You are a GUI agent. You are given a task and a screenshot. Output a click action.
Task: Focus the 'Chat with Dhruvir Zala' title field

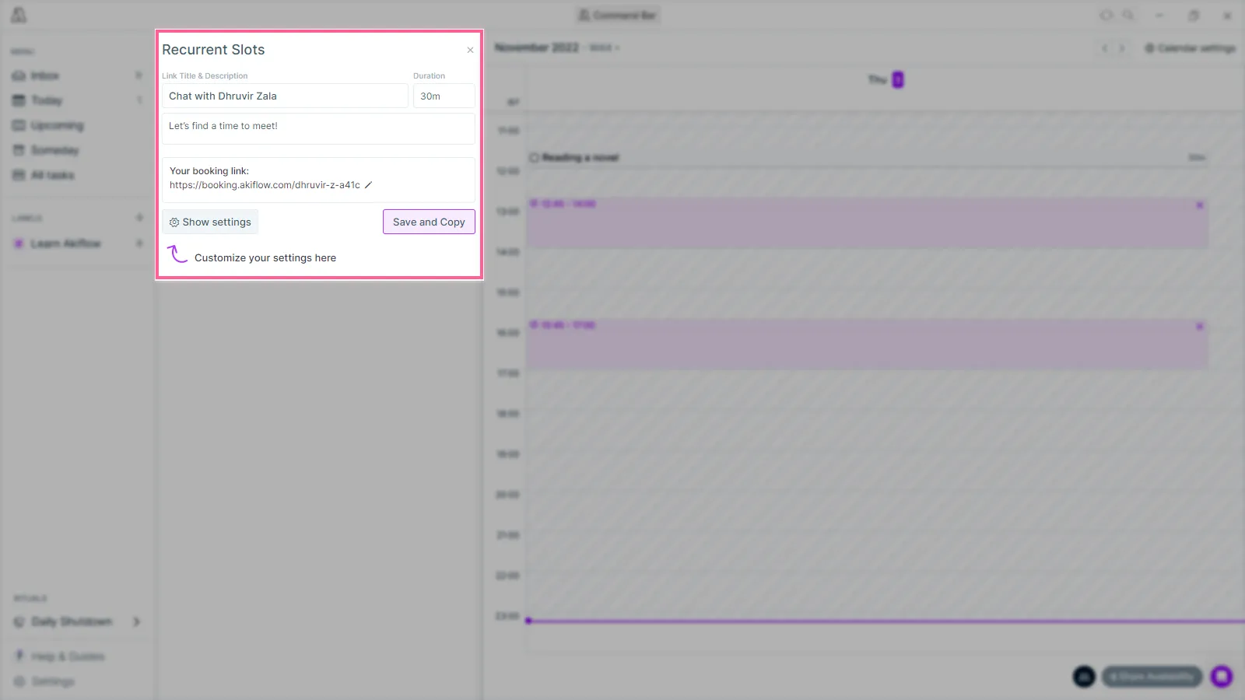[285, 96]
